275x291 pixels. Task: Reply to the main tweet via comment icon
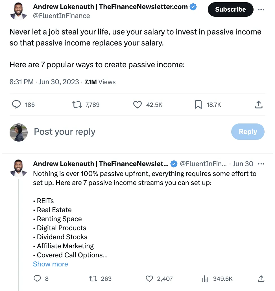(16, 105)
